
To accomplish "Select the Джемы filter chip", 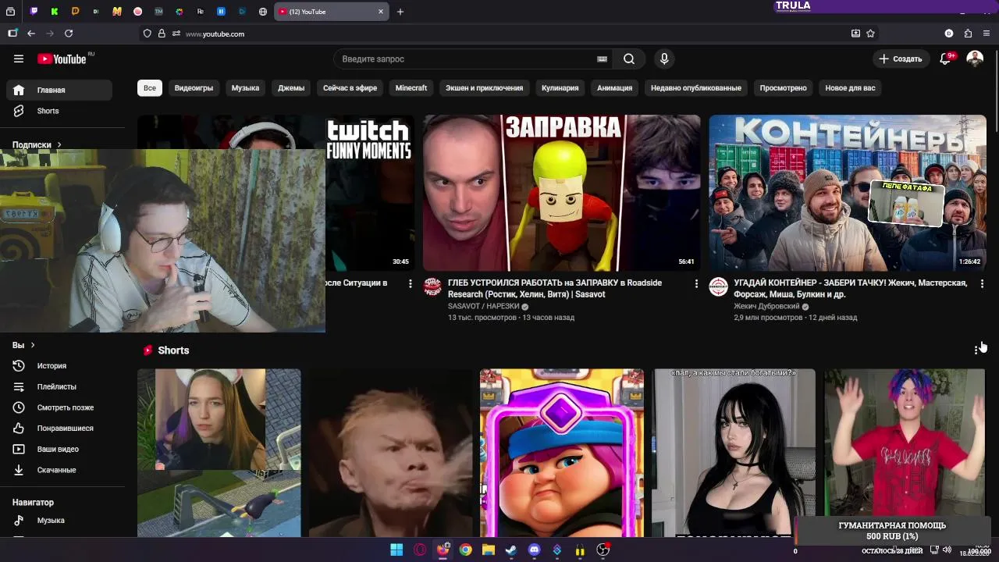I will click(291, 87).
